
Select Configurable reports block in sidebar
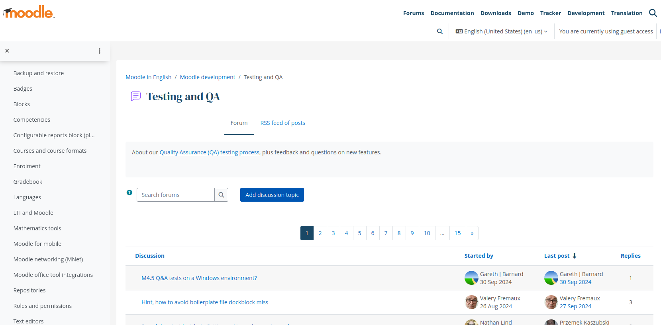coord(54,135)
